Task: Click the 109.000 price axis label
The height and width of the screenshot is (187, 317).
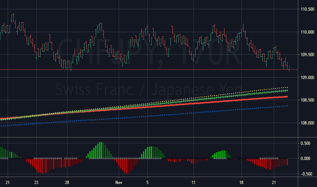Action: coord(306,78)
